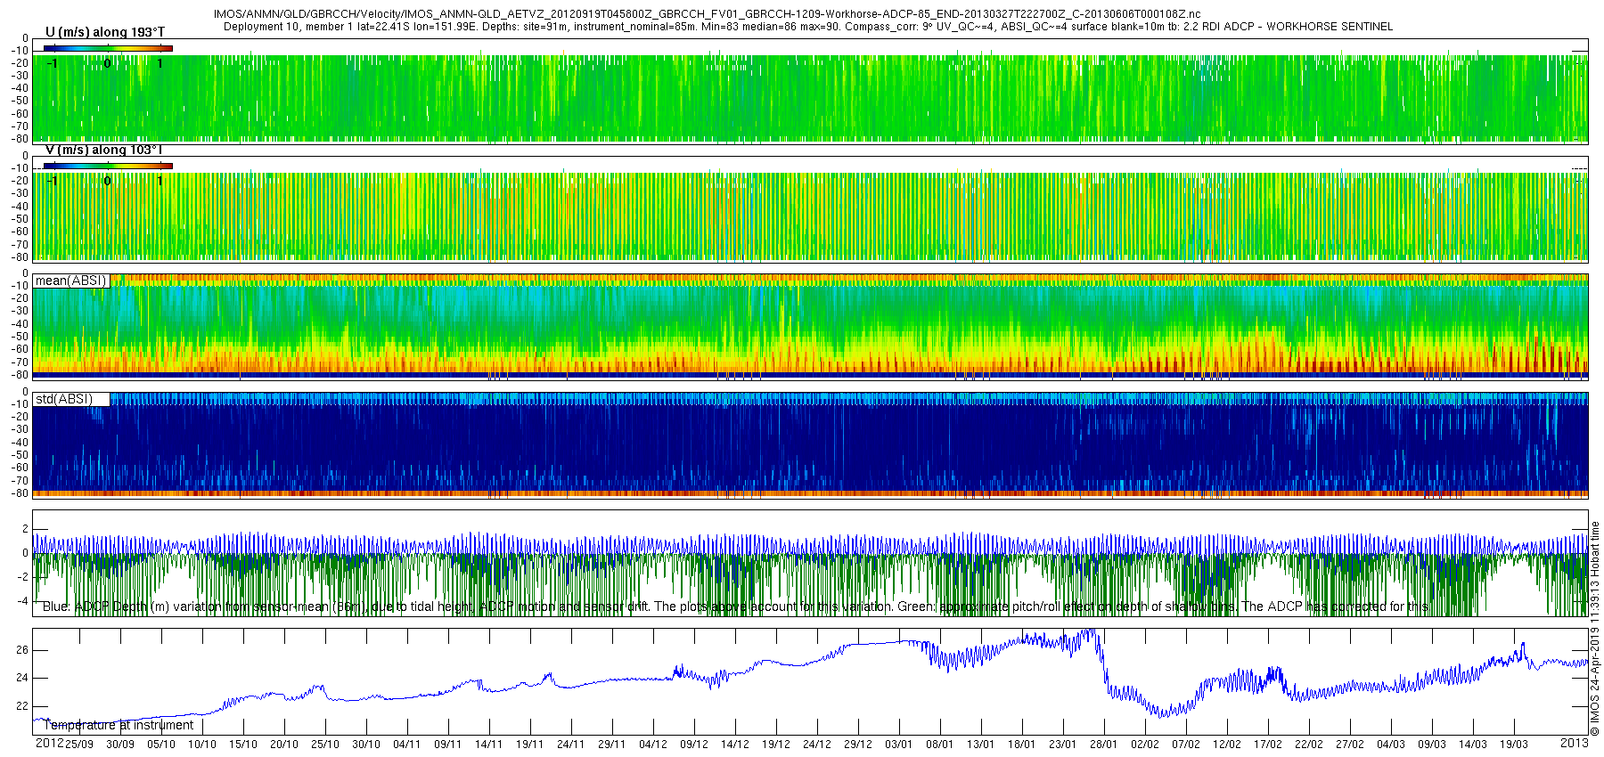Click the NetCDF file path title at top
The height and width of the screenshot is (757, 1604).
[x=707, y=14]
